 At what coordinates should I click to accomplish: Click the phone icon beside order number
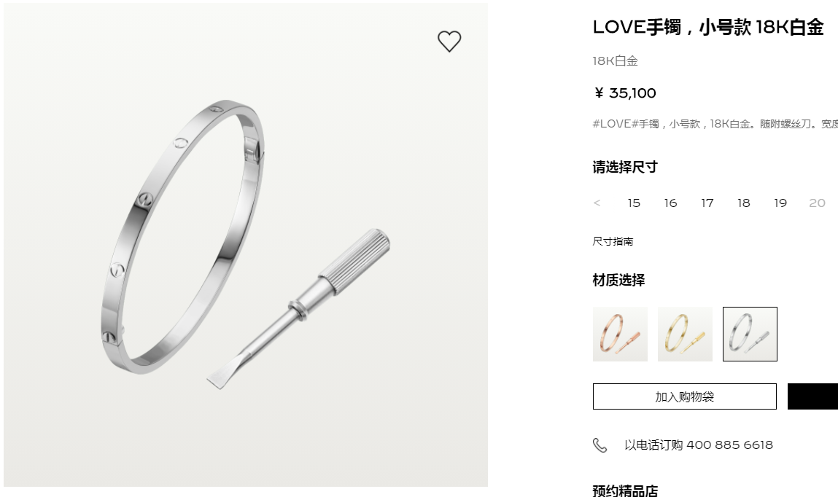pos(600,445)
